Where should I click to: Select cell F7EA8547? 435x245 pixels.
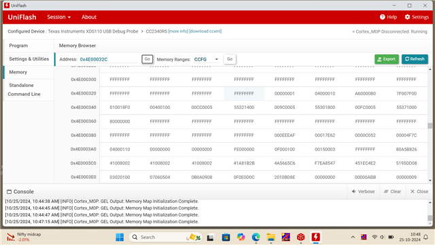tap(325, 163)
